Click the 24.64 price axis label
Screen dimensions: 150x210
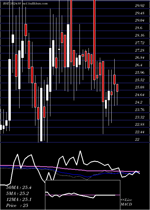tap(139, 95)
